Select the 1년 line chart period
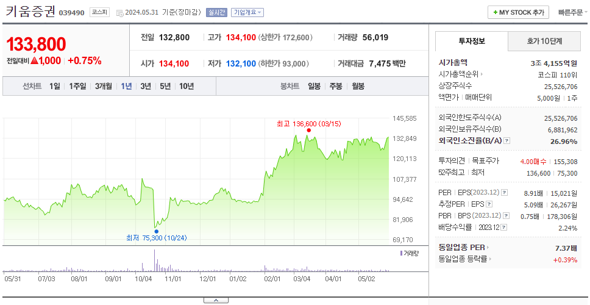The image size is (590, 305). (x=126, y=86)
